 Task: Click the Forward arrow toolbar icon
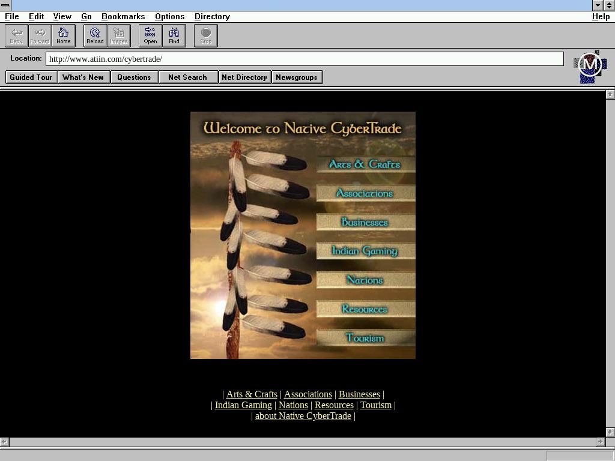(x=40, y=35)
